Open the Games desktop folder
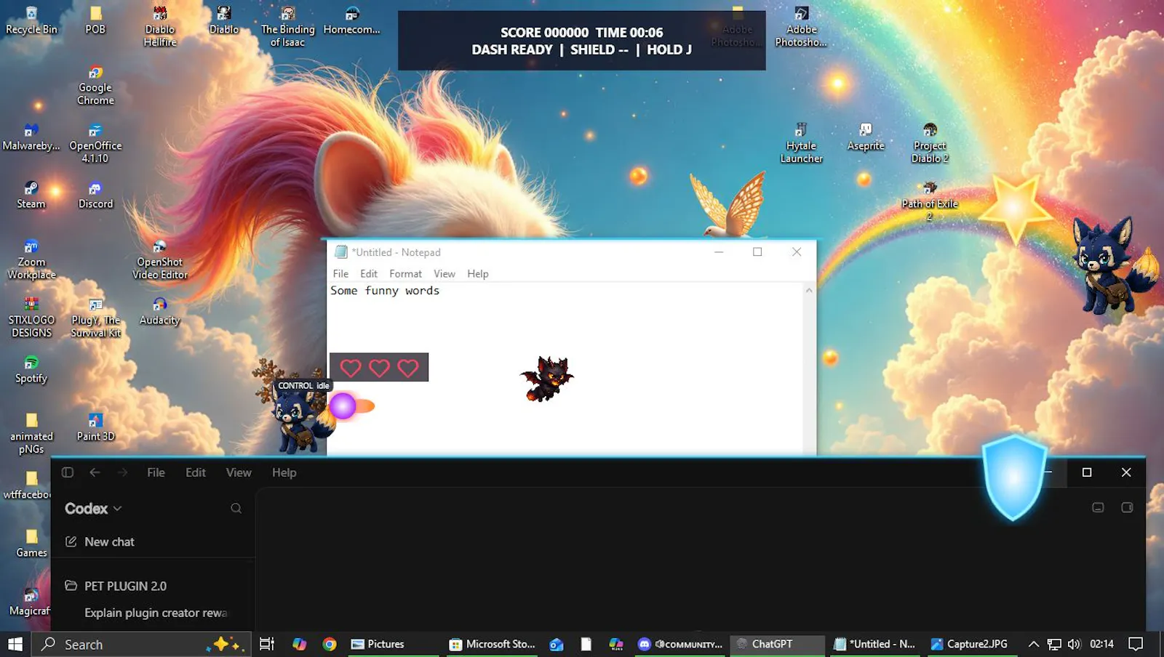1164x657 pixels. (x=31, y=544)
